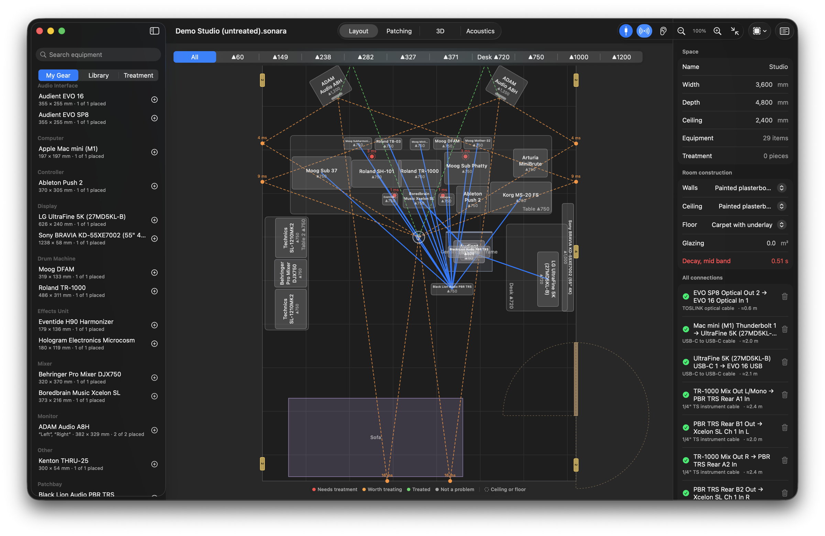Select the Library tab in sidebar

click(98, 76)
